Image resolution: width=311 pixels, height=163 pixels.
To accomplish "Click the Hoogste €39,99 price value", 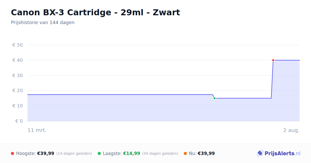I will point(46,153).
